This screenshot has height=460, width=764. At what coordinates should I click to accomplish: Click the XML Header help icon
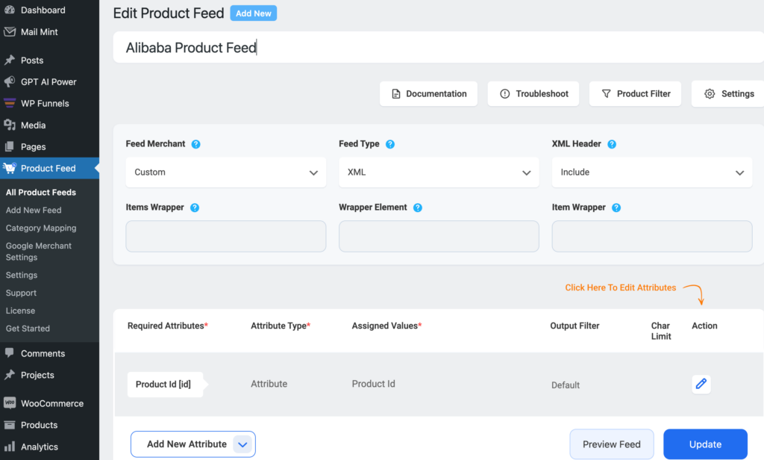[612, 144]
